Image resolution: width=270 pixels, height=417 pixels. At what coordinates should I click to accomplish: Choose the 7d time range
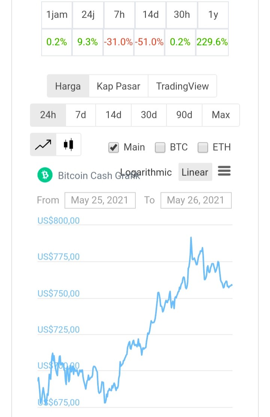click(81, 115)
